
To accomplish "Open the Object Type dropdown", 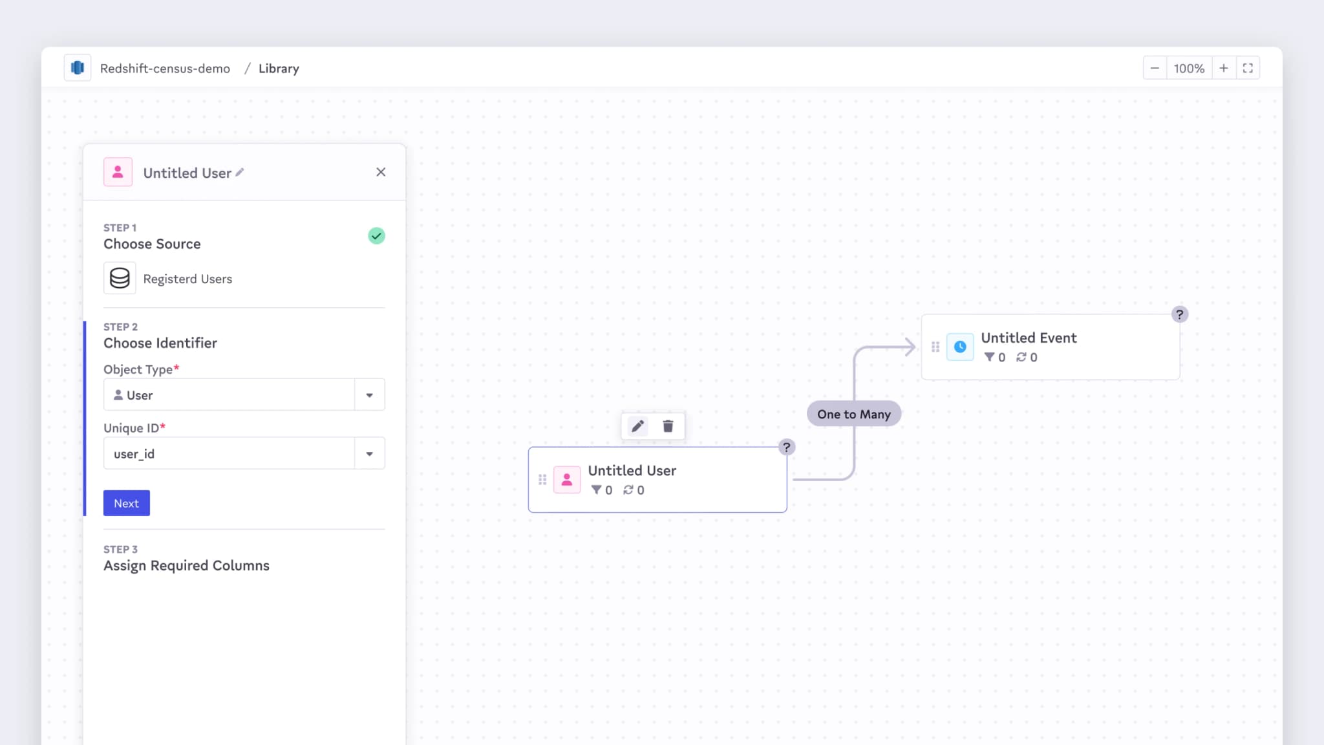I will (369, 395).
